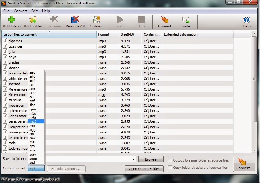Open the Help menu
This screenshot has width=260, height=183.
[46, 11]
